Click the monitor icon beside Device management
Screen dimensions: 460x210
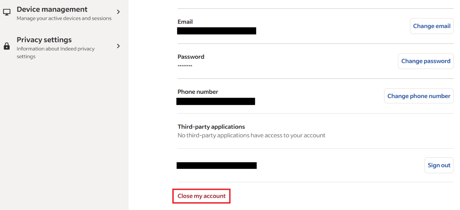[x=7, y=12]
